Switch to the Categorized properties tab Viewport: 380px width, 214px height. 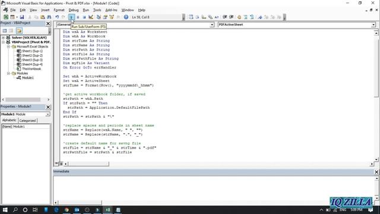coord(27,121)
